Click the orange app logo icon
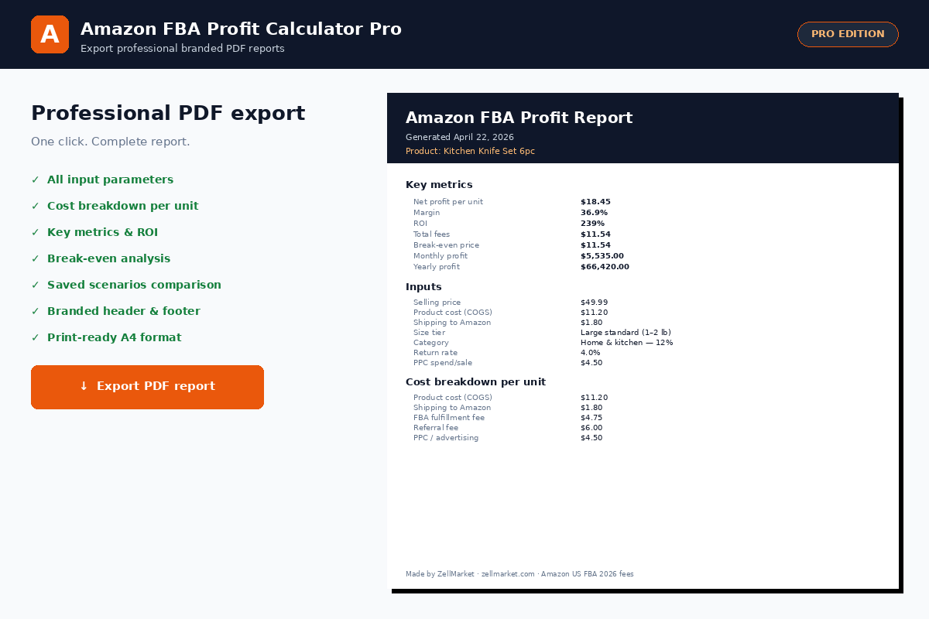The width and height of the screenshot is (929, 619). pos(50,35)
